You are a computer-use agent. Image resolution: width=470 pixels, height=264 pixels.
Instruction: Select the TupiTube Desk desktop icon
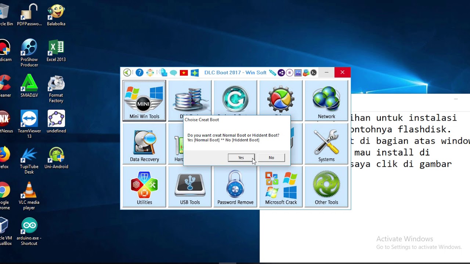coord(29,160)
